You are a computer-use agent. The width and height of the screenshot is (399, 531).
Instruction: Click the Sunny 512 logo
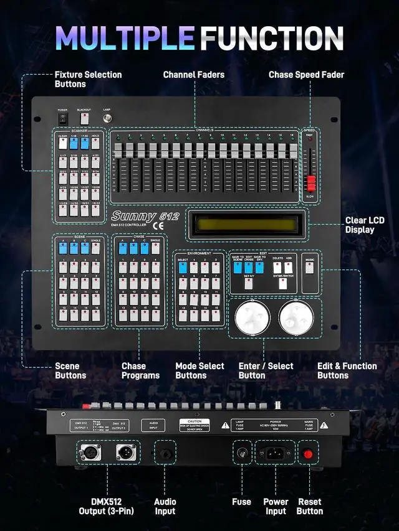(x=145, y=216)
